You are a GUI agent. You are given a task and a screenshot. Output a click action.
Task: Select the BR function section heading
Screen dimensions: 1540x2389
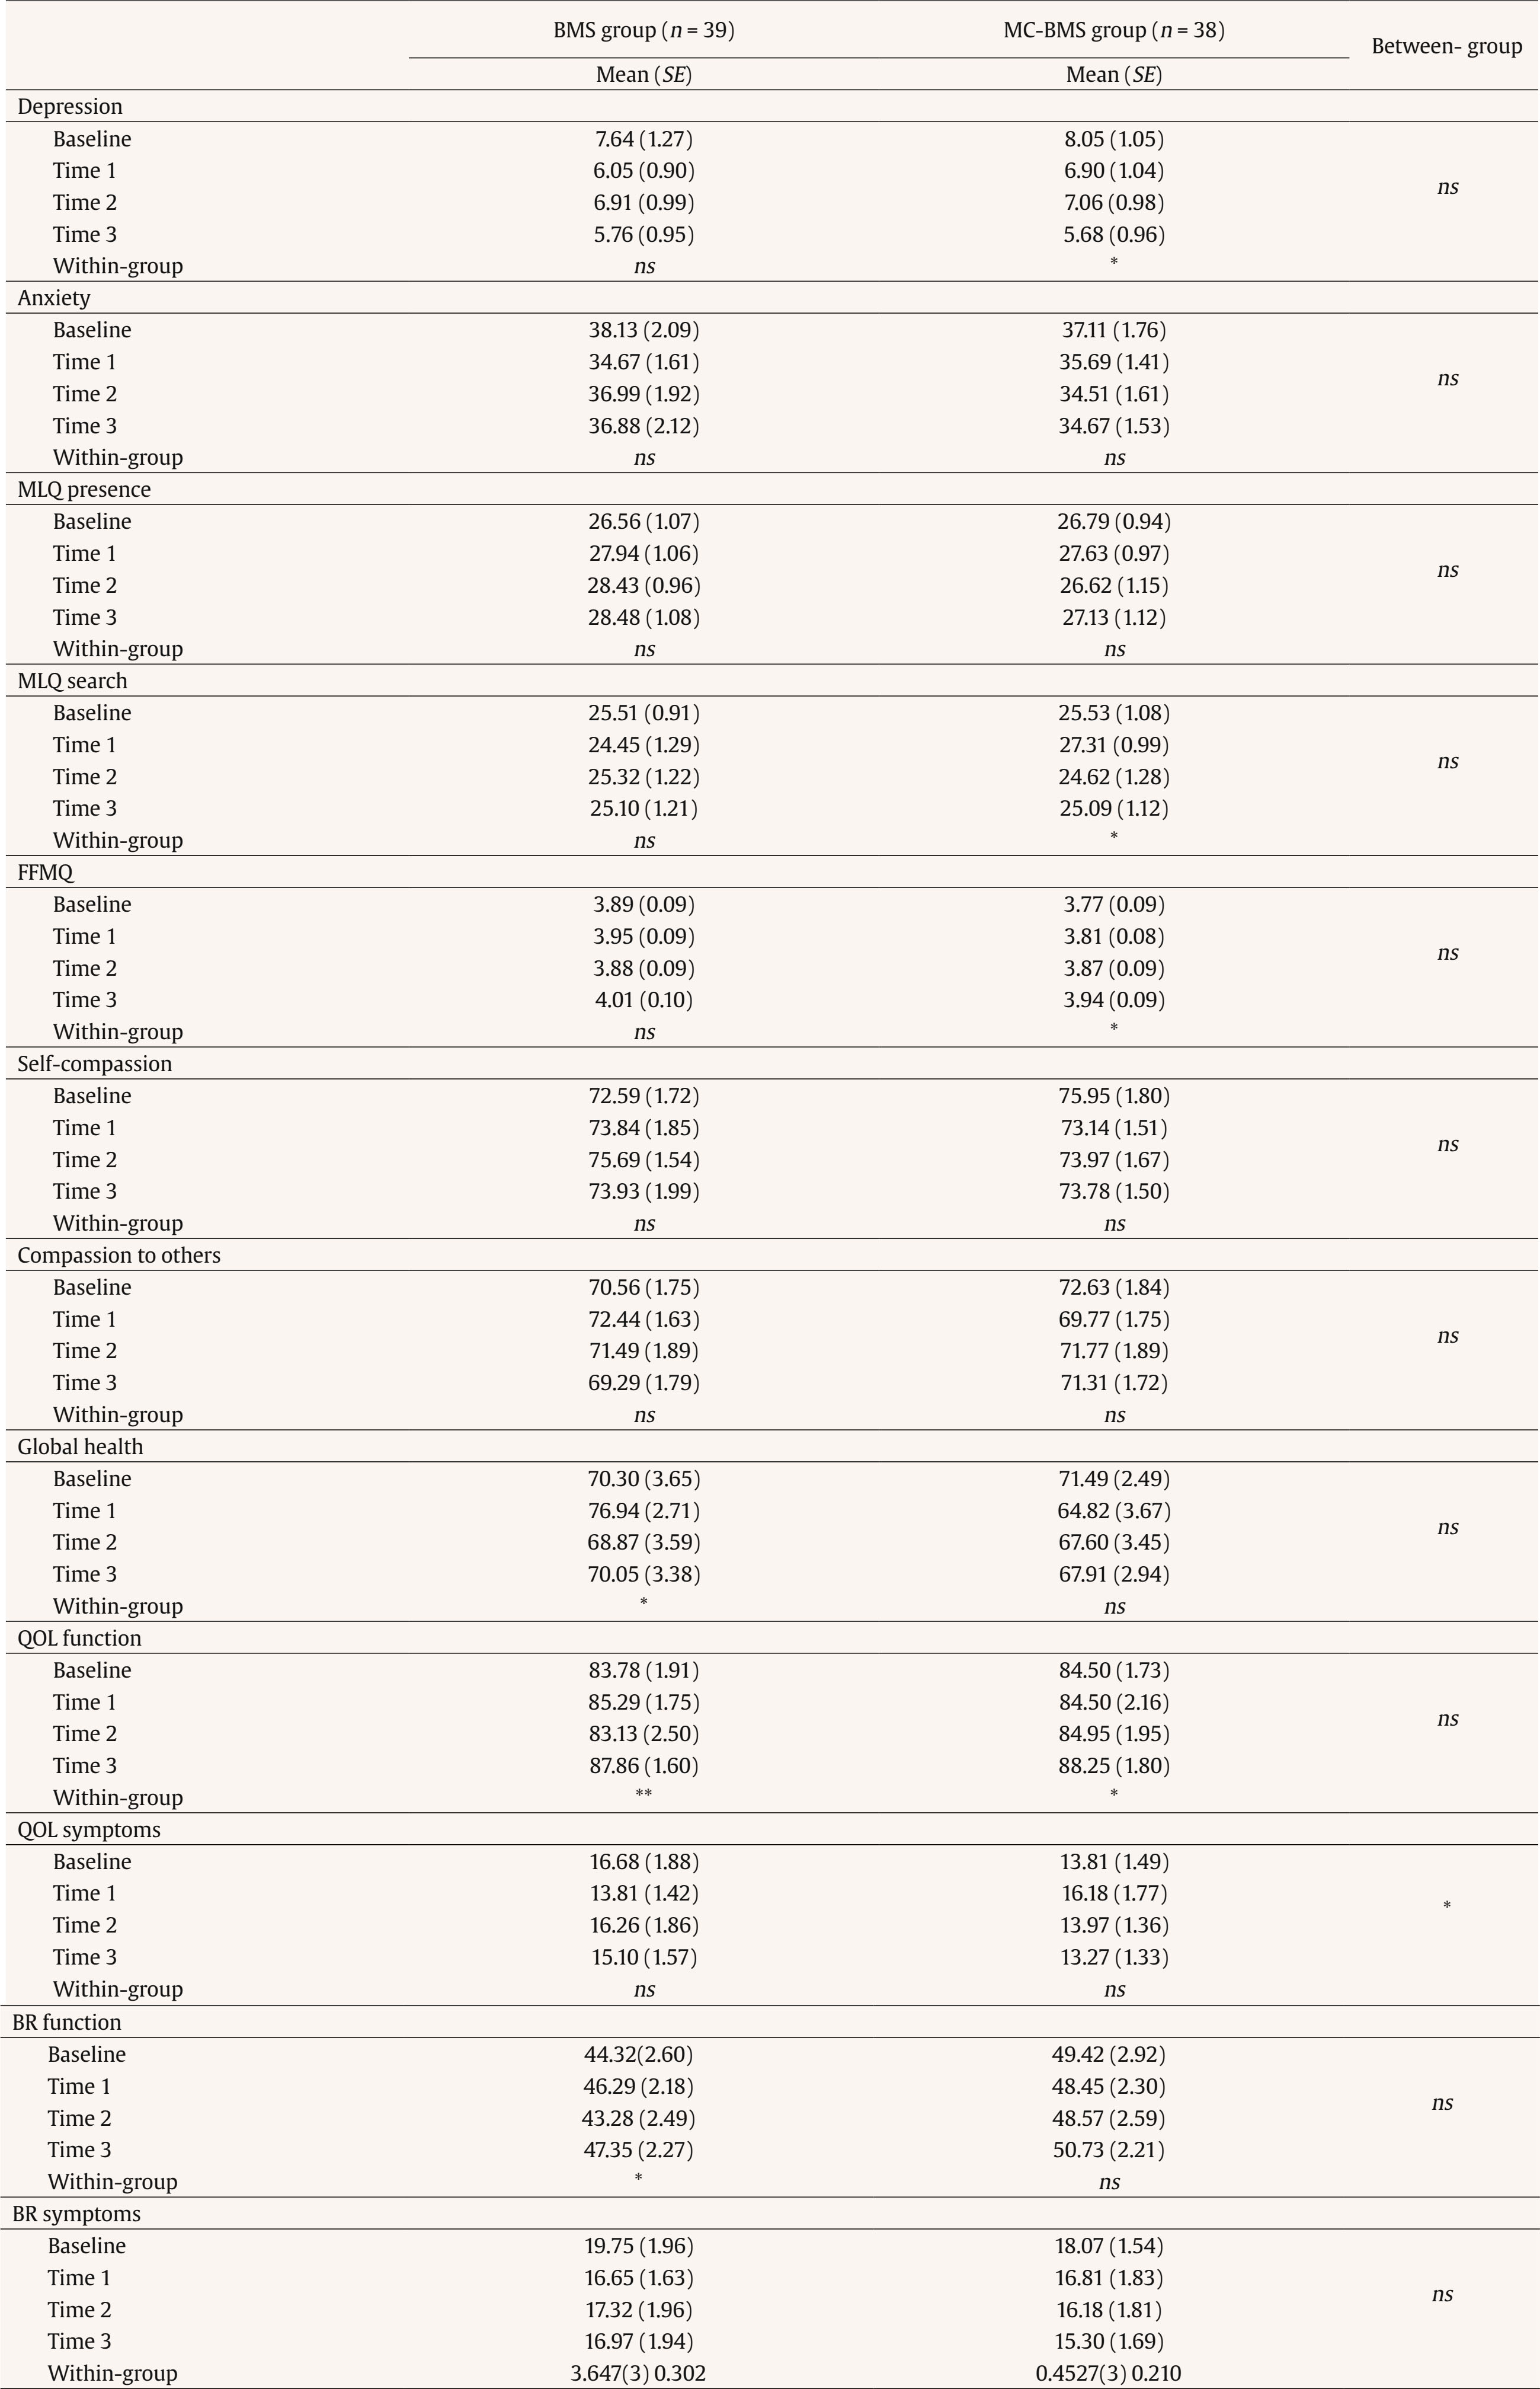point(66,2022)
